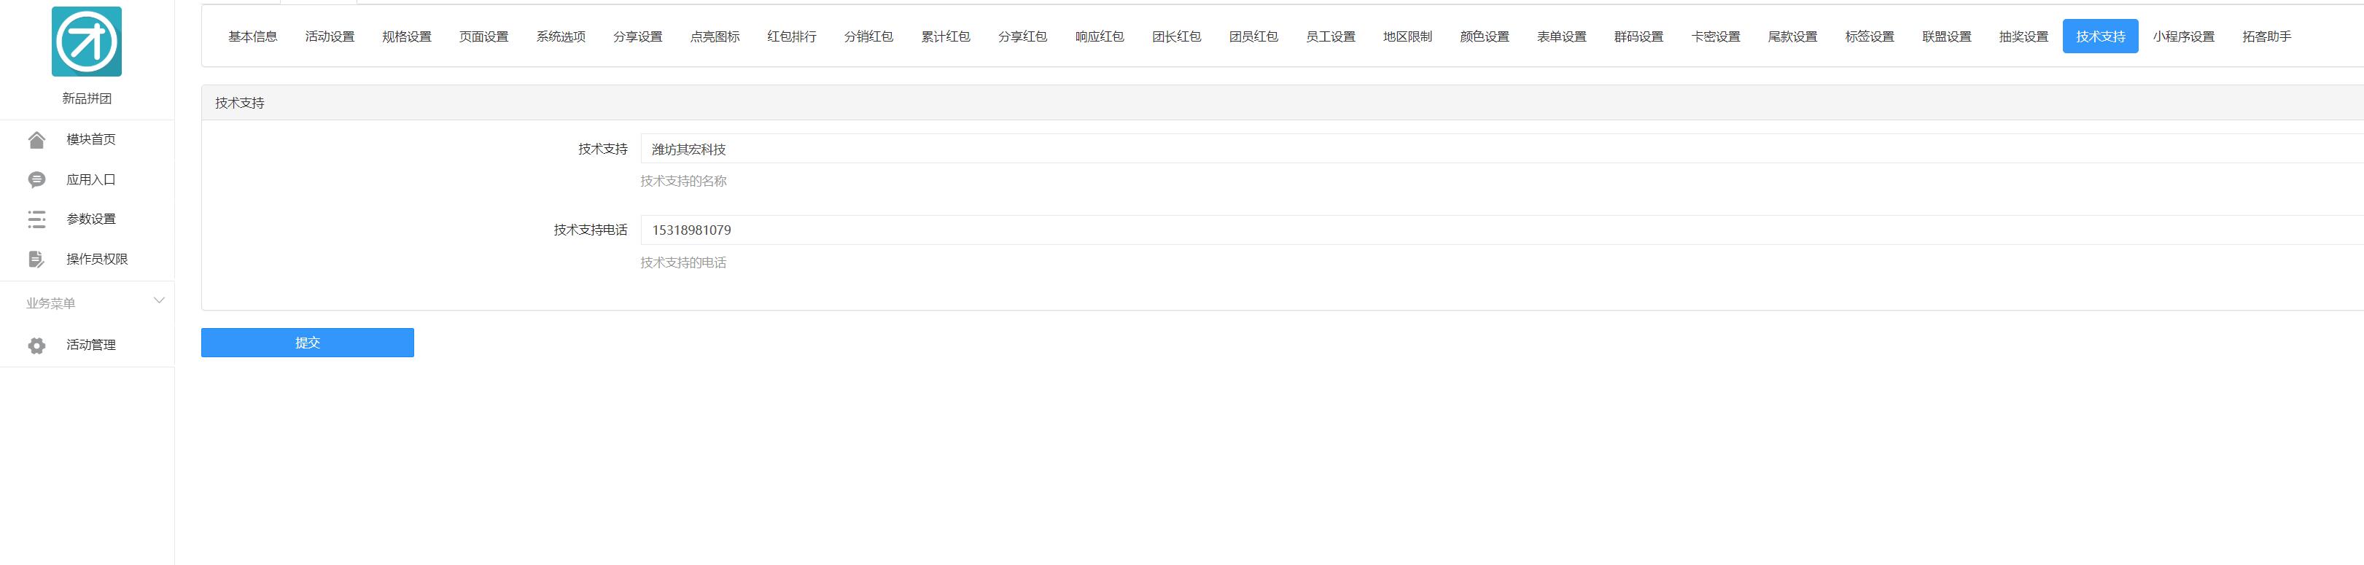
Task: Click the 技术支持电话 input field
Action: click(1502, 230)
